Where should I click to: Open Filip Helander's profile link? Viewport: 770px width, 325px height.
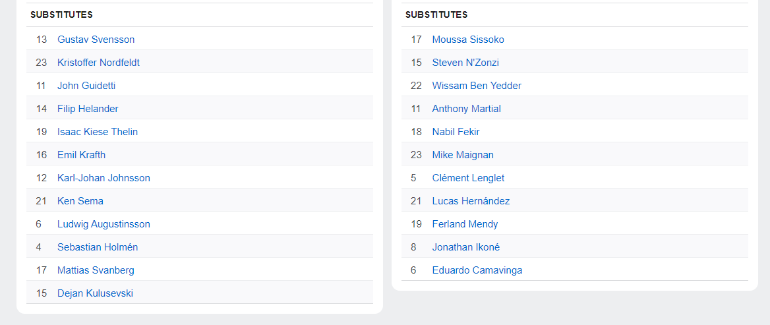coord(88,109)
